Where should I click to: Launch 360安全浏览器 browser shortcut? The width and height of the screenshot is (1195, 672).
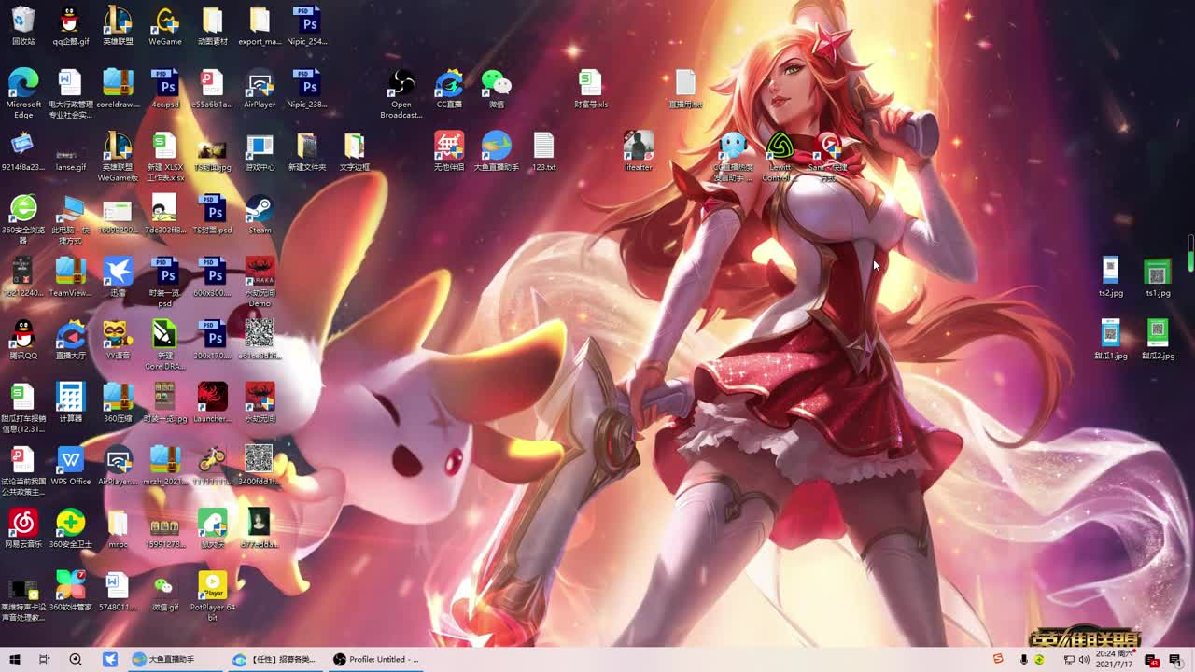point(23,209)
